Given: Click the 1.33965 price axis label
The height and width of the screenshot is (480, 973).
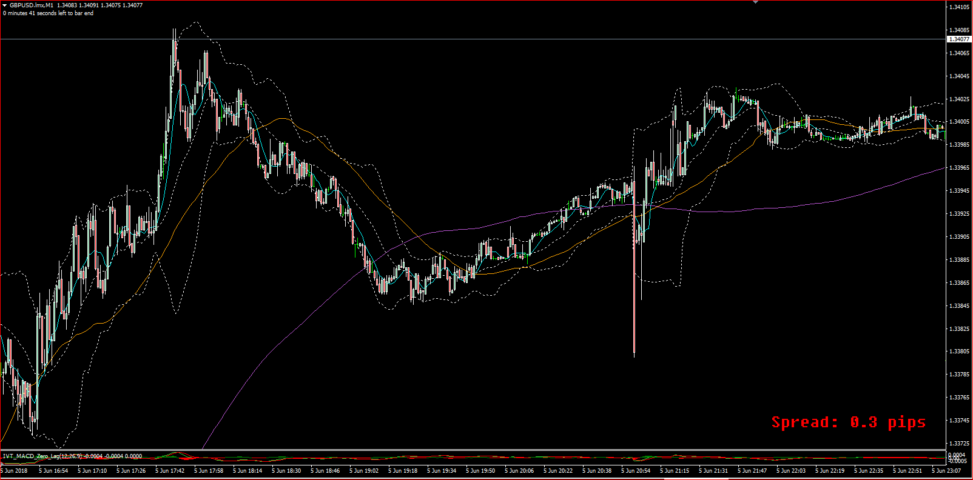Looking at the screenshot, I should (x=959, y=168).
